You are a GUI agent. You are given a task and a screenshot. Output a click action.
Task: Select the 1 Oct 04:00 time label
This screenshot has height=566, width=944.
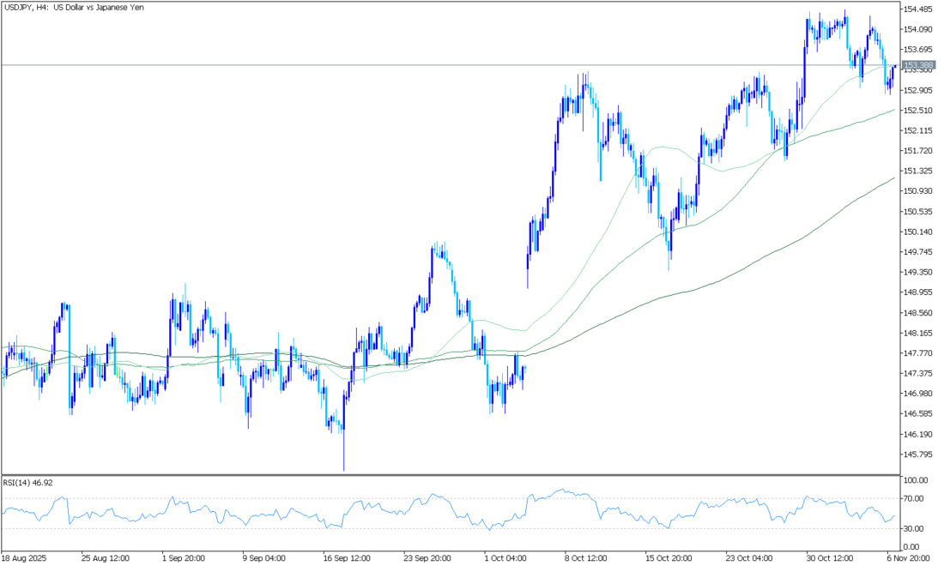505,557
